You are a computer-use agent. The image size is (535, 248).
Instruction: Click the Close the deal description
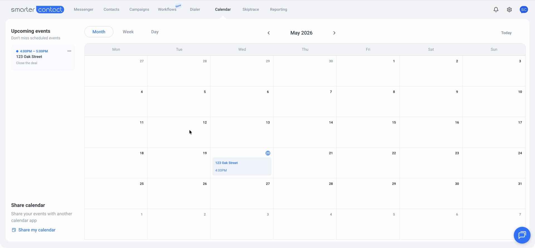27,63
